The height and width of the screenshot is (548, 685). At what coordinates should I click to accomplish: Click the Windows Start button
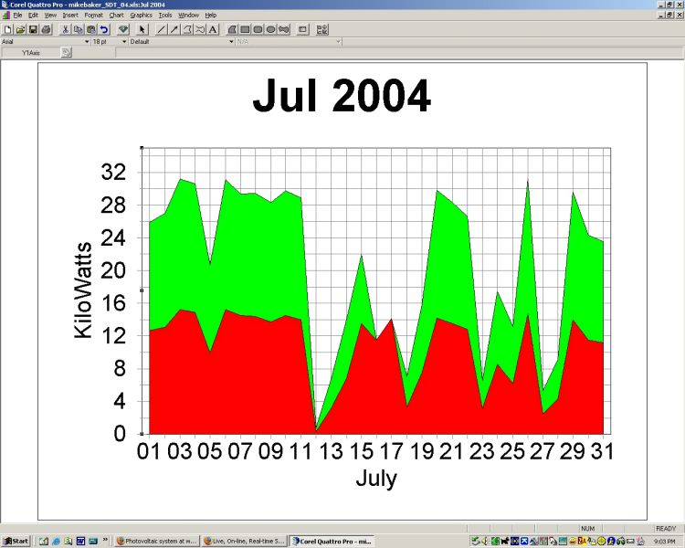point(16,541)
